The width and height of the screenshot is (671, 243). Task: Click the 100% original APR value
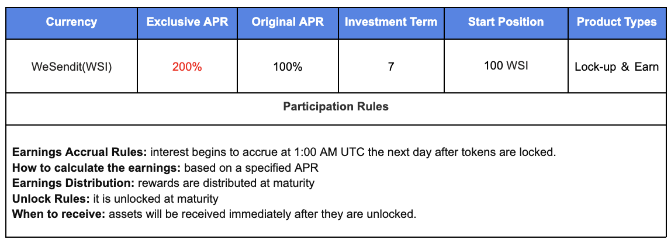point(288,67)
